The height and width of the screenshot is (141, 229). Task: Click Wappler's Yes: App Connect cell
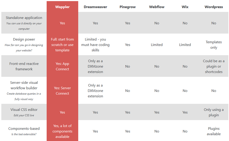[x=62, y=66]
